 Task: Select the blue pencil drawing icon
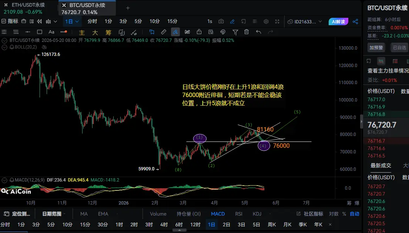coord(232,21)
